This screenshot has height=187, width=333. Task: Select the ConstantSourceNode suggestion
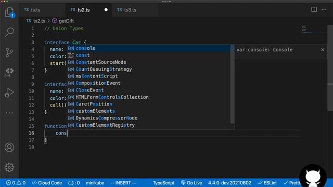pos(149,62)
